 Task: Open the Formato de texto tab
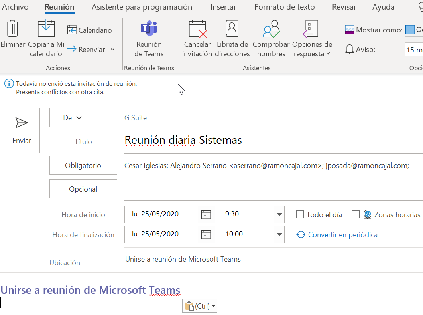pyautogui.click(x=285, y=7)
